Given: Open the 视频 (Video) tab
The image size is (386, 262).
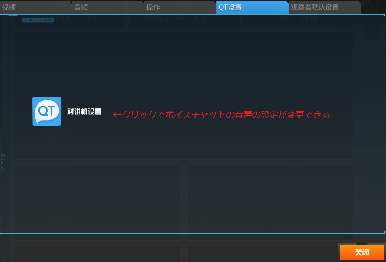Looking at the screenshot, I should click(35, 7).
